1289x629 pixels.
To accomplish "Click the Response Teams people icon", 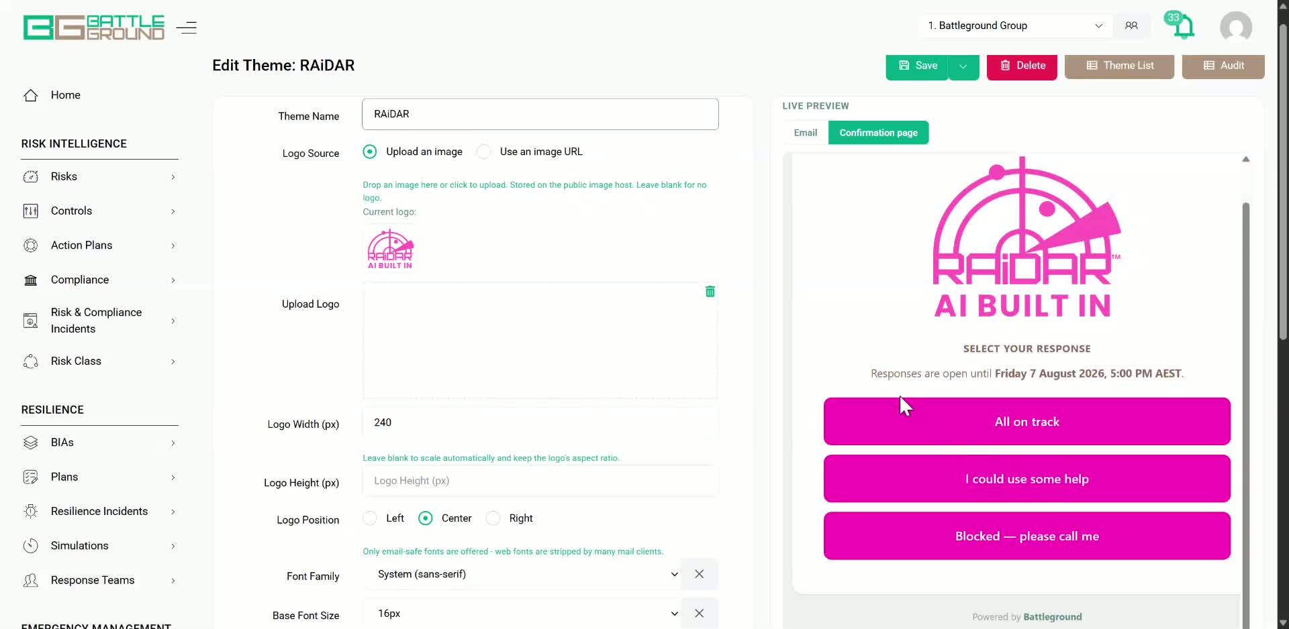I will click(31, 580).
